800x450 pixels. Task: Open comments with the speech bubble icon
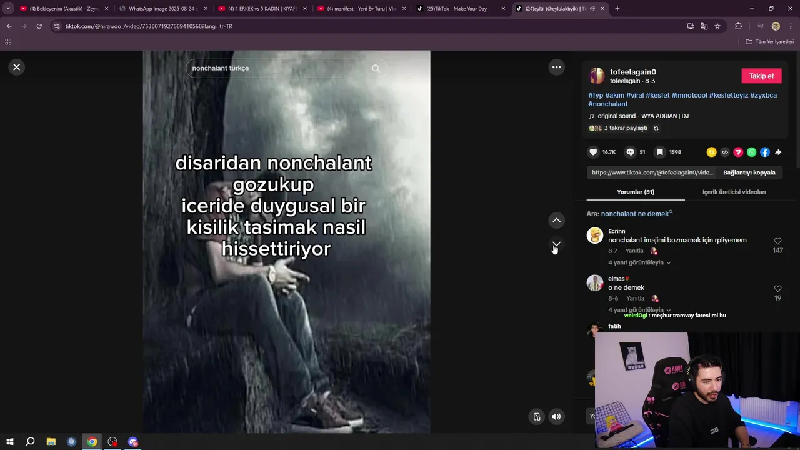pyautogui.click(x=631, y=152)
